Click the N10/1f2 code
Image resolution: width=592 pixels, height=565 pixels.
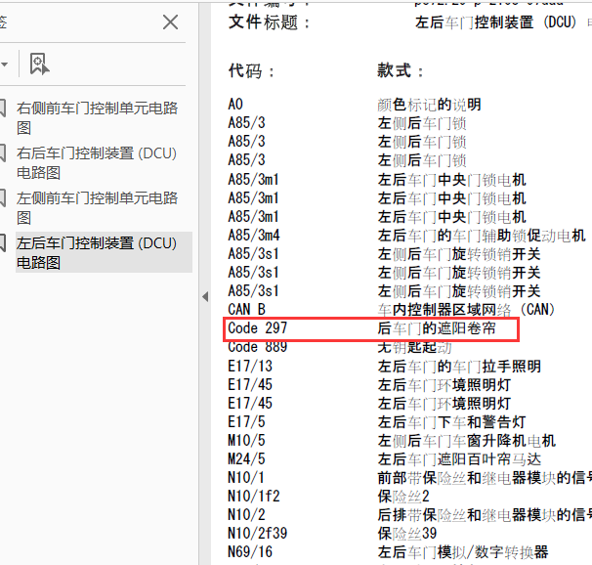coord(254,496)
